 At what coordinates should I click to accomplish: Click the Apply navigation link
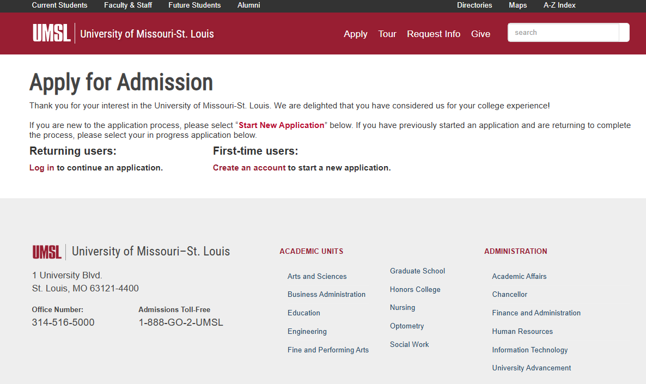355,34
